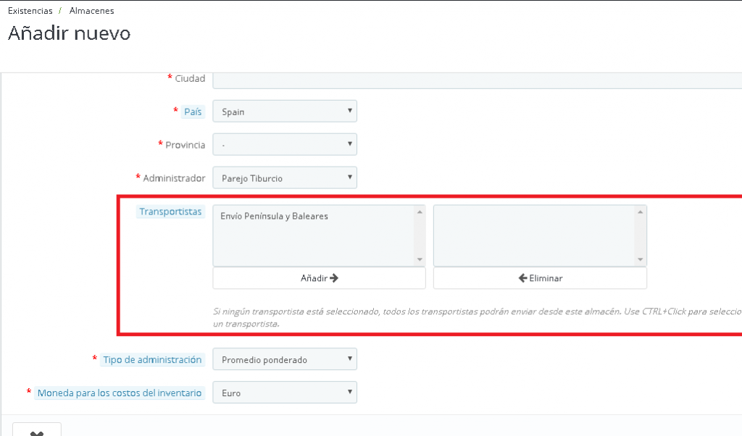Click the cancel X icon at the bottom
This screenshot has height=436, width=742.
(x=36, y=432)
